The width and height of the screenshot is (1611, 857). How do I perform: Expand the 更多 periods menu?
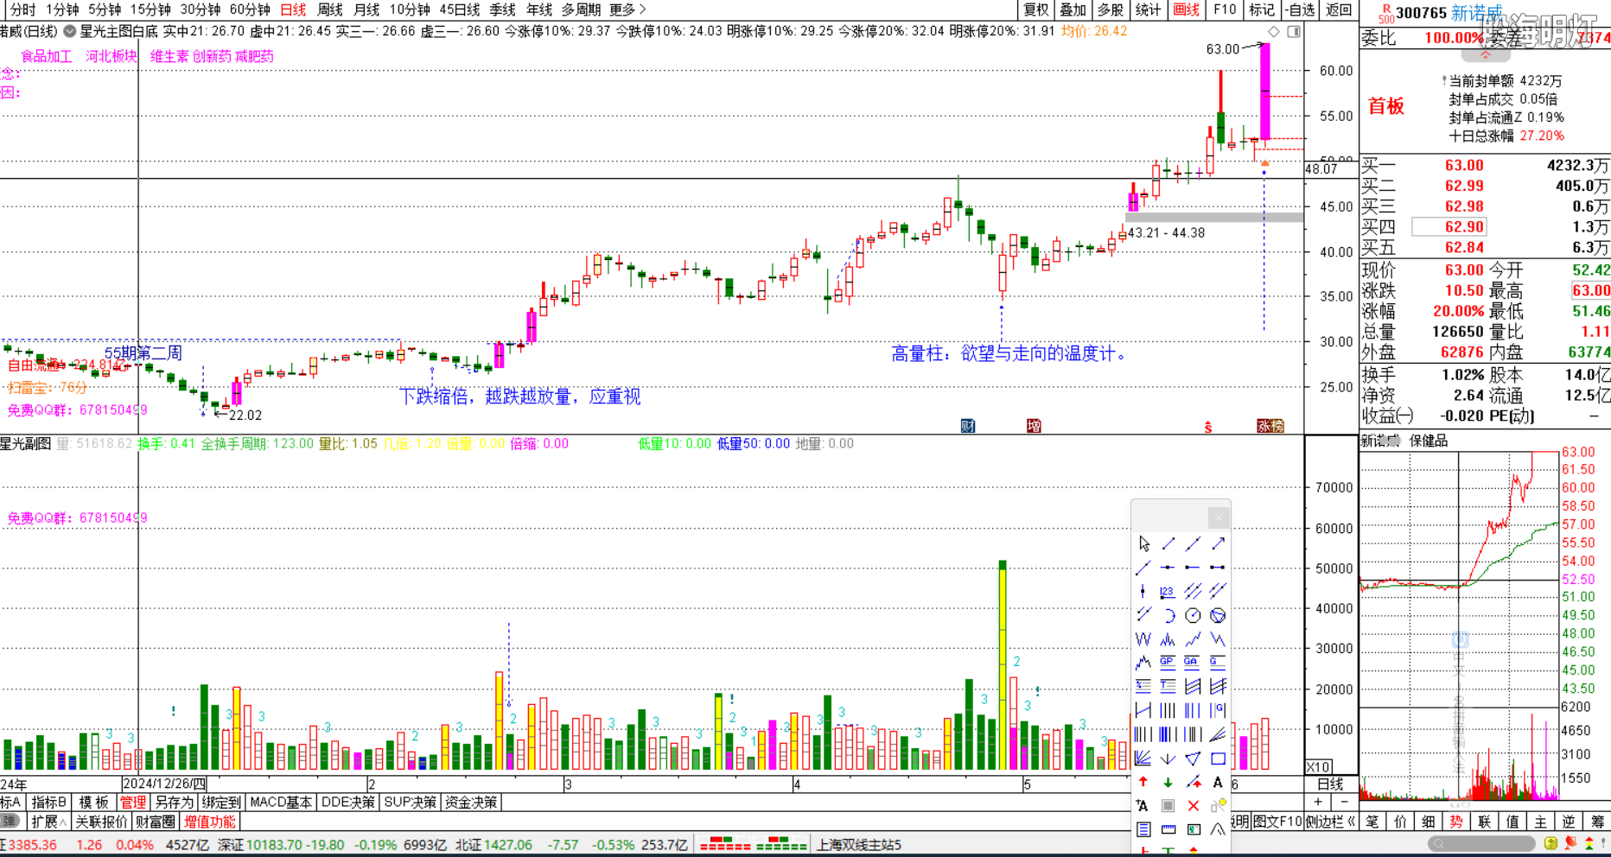click(x=627, y=10)
